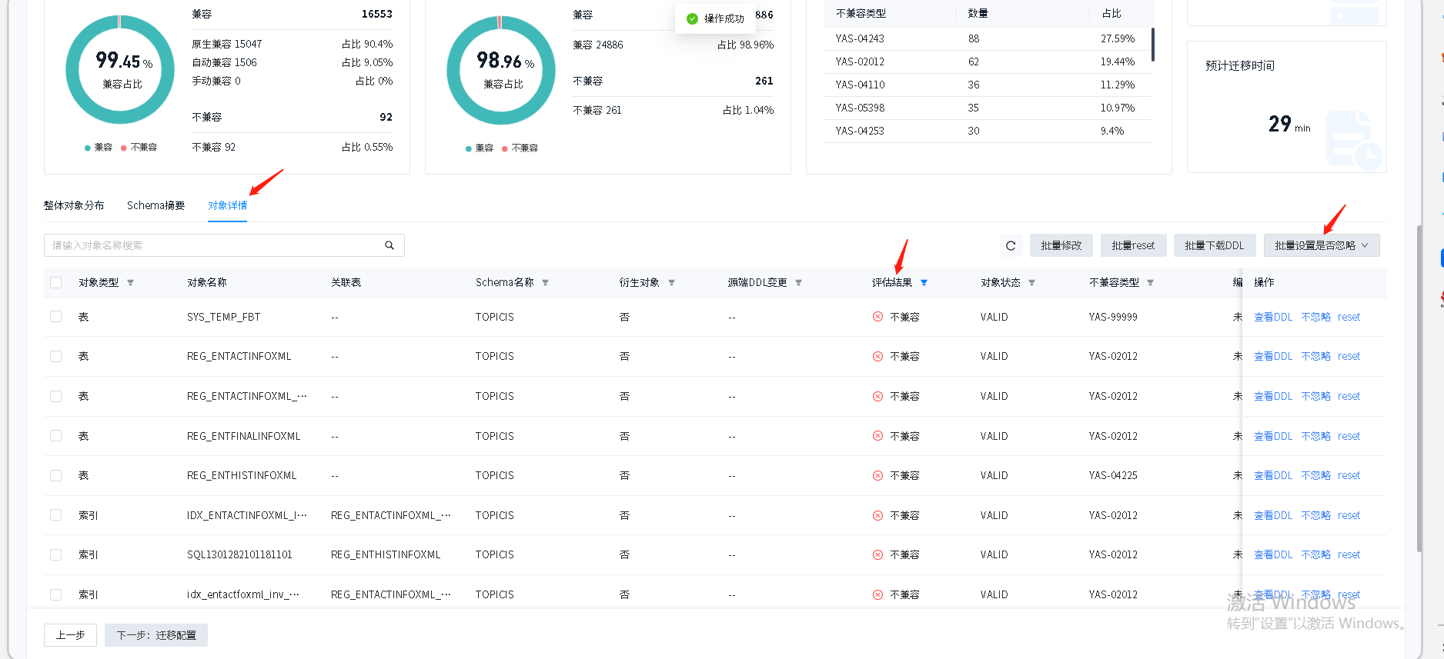Image resolution: width=1444 pixels, height=659 pixels.
Task: Tick checkbox for REG_ENTACTINFOXML row
Action: point(55,356)
